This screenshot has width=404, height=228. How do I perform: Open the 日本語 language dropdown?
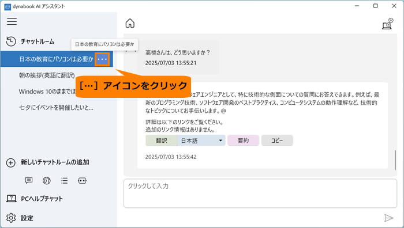click(x=201, y=140)
